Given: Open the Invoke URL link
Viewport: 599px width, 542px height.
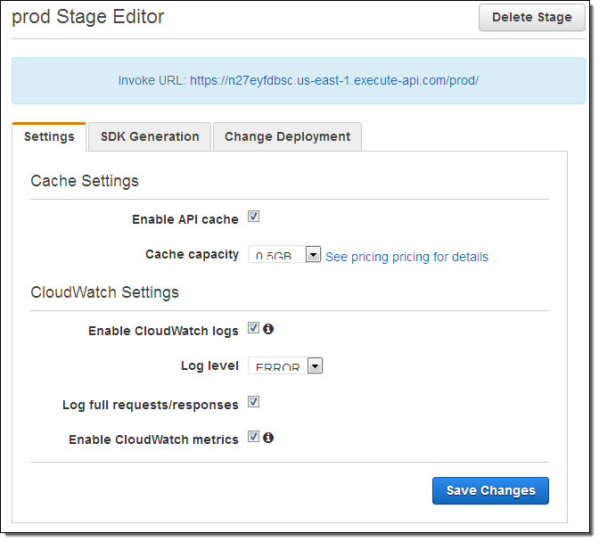Looking at the screenshot, I should click(334, 80).
